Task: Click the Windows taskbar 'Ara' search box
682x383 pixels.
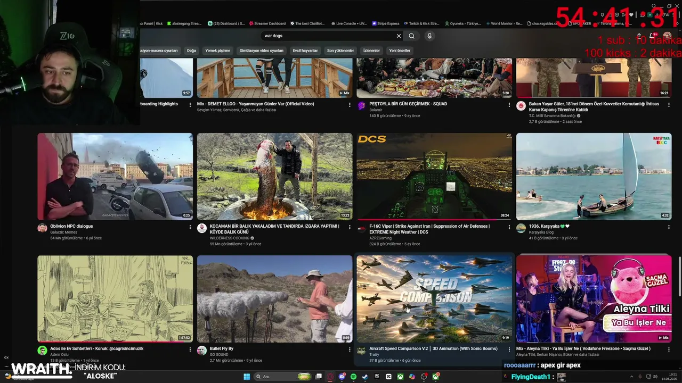Action: 281,377
